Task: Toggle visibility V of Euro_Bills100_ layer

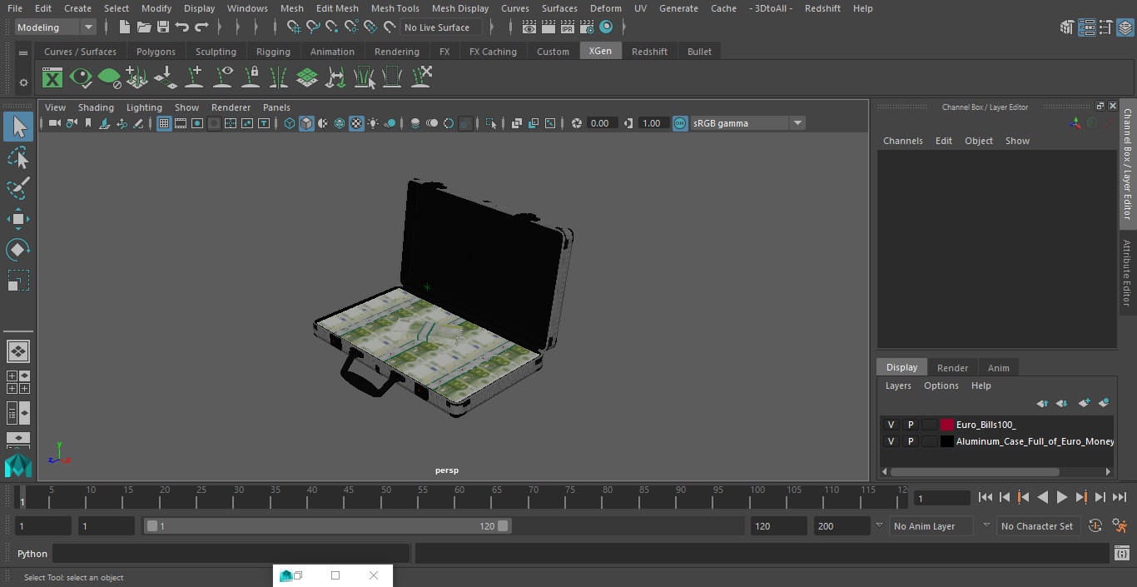Action: pyautogui.click(x=891, y=425)
